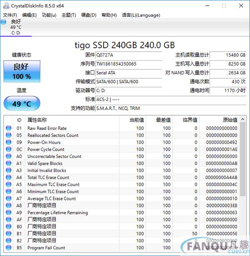
Task: Click the attribute list scrollbar thumb
Action: tap(243, 159)
